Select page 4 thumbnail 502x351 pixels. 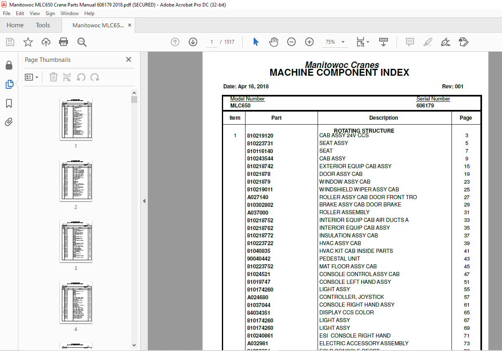(76, 302)
